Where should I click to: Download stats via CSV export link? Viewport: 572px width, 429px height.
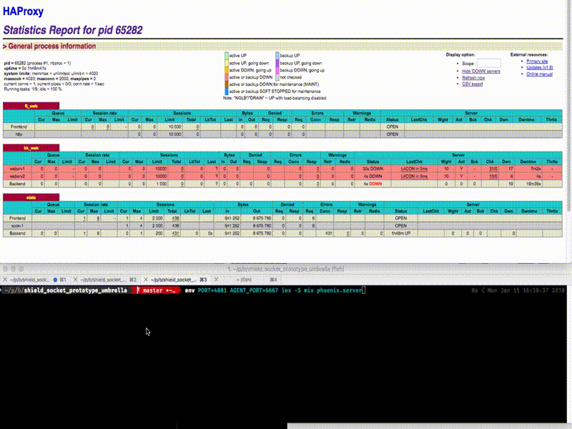[473, 84]
